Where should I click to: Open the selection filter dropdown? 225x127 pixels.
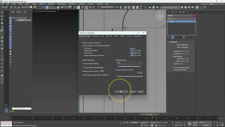[x=25, y=7]
